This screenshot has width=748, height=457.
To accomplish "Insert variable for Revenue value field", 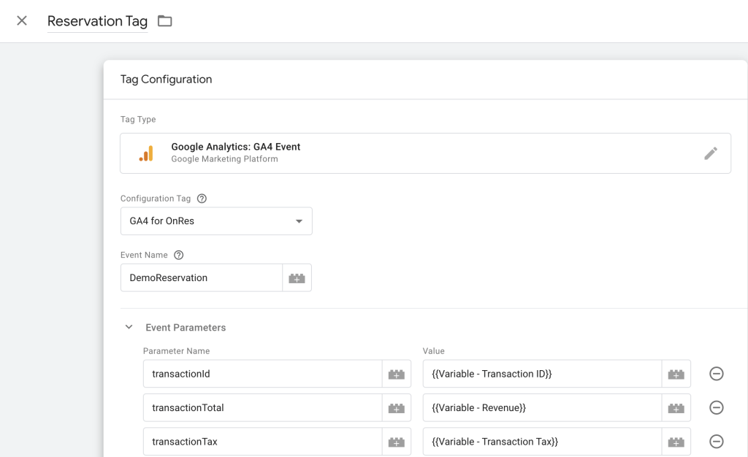I will coord(676,408).
